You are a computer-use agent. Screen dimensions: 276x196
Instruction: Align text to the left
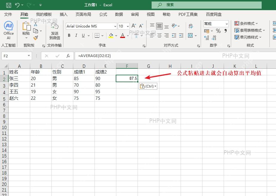point(152,36)
